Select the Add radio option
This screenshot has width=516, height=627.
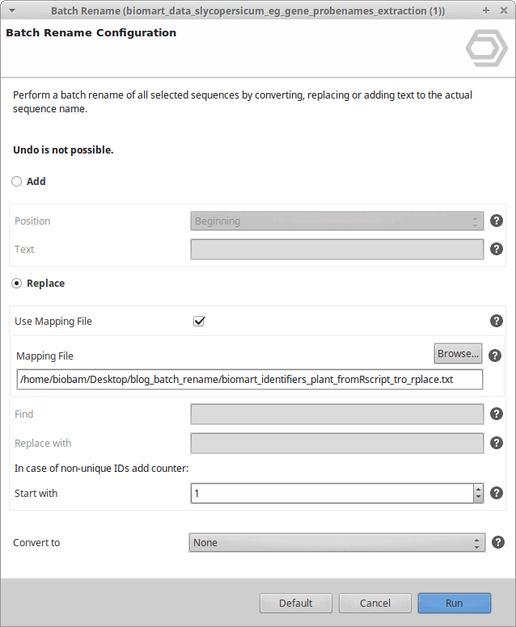click(16, 182)
